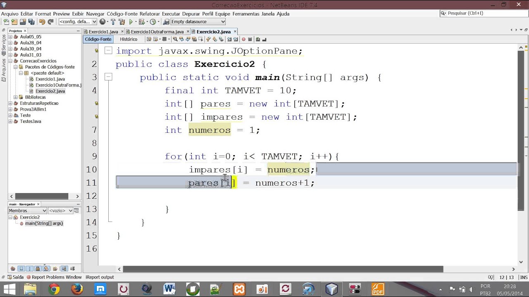Screen dimensions: 529x297
Task: Click the stop macro recording icon
Action: pyautogui.click(x=250, y=39)
